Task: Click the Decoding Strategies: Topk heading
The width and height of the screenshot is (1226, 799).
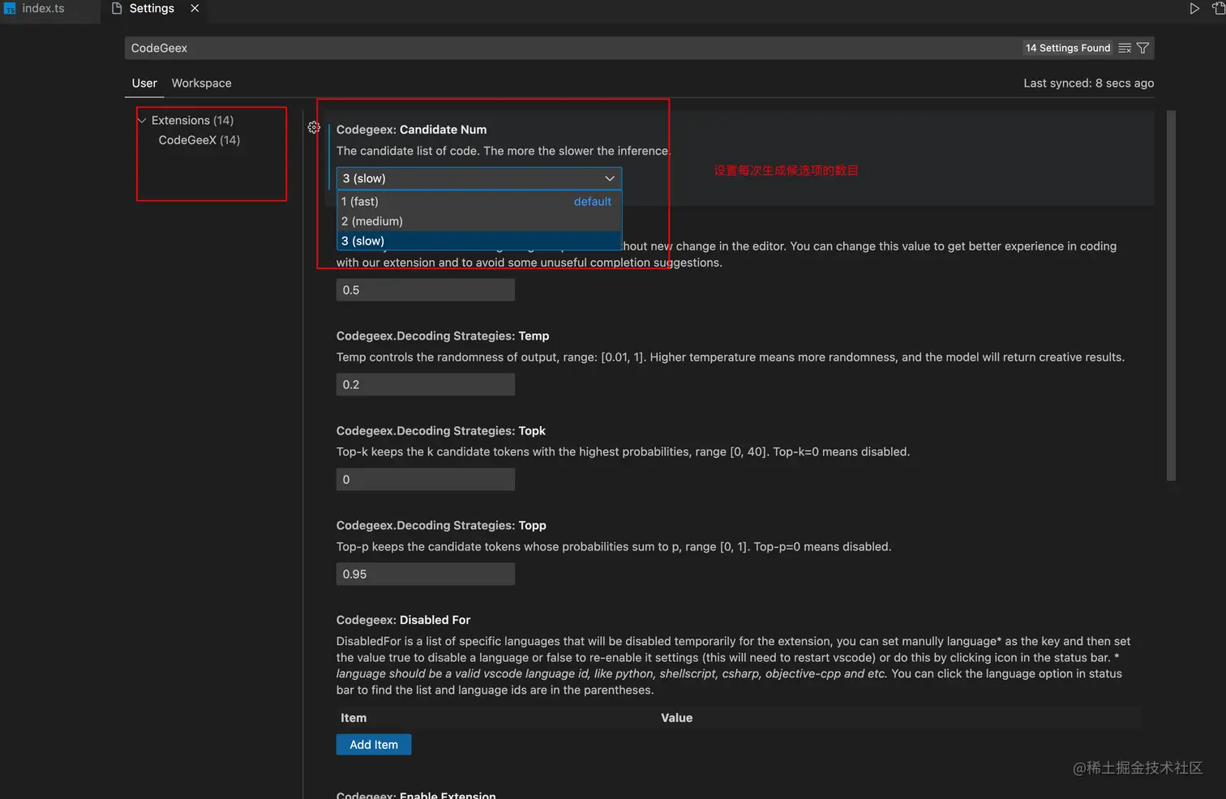Action: point(441,431)
